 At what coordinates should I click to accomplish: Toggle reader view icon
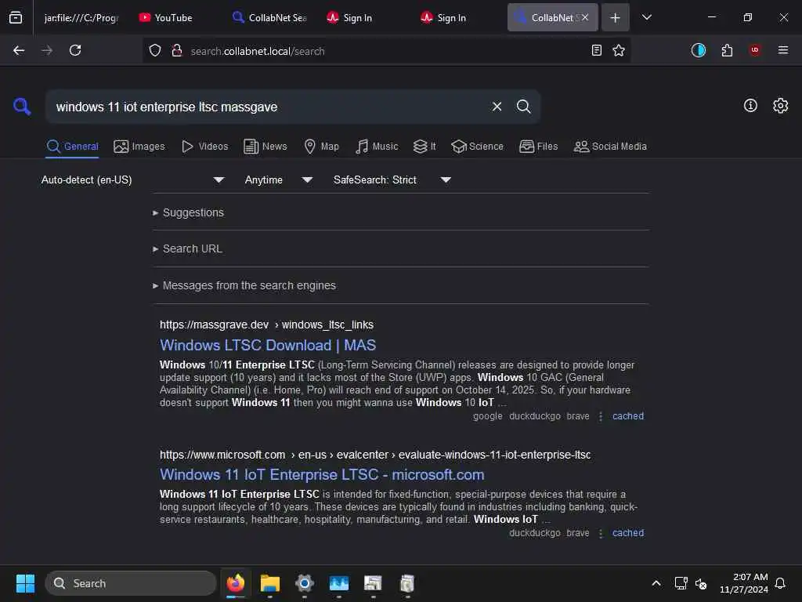pyautogui.click(x=596, y=50)
